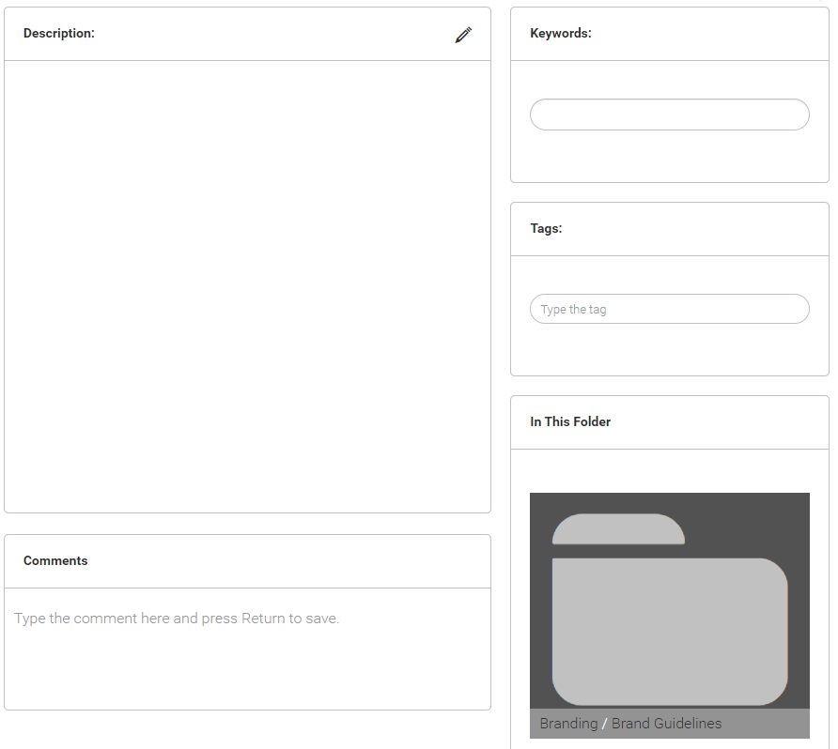Select the Comments panel heading
The image size is (838, 749).
click(x=55, y=560)
